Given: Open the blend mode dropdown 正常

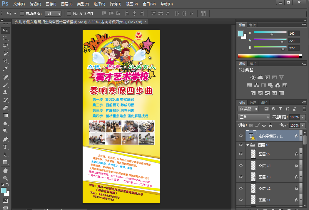Looking at the screenshot, I should tap(254, 117).
